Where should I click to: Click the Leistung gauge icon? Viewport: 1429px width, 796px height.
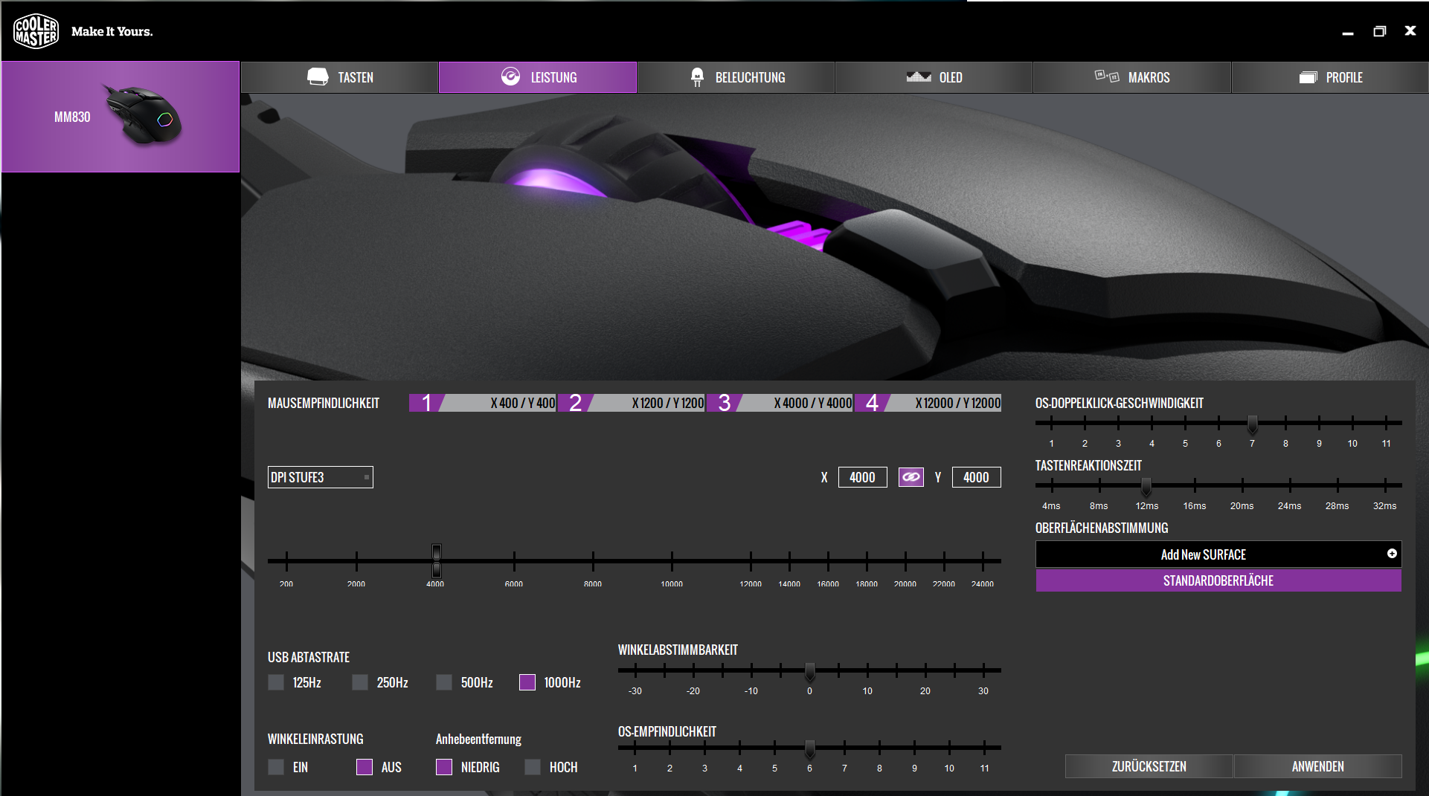coord(510,77)
